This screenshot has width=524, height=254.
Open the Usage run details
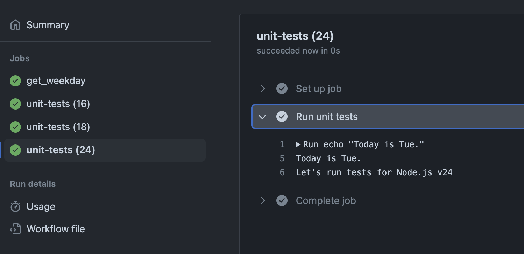[x=41, y=207]
